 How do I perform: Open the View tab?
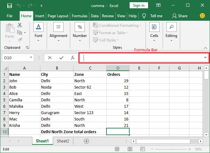click(121, 16)
